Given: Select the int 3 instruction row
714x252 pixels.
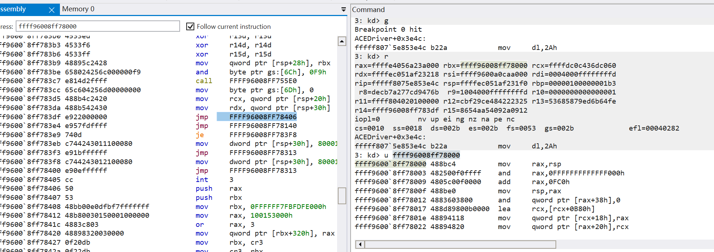Looking at the screenshot, I should (202, 179).
